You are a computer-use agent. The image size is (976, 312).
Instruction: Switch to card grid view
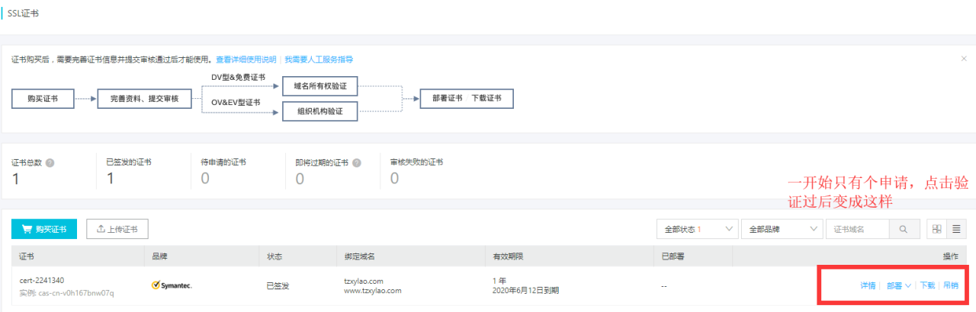tap(936, 229)
